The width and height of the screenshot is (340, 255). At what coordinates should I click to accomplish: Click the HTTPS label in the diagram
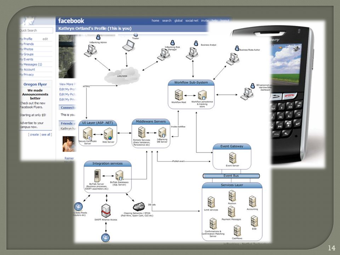tap(86, 86)
